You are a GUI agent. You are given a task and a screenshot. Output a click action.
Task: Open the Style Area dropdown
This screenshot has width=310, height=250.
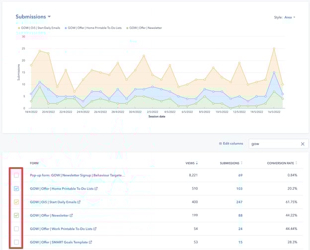(x=290, y=17)
